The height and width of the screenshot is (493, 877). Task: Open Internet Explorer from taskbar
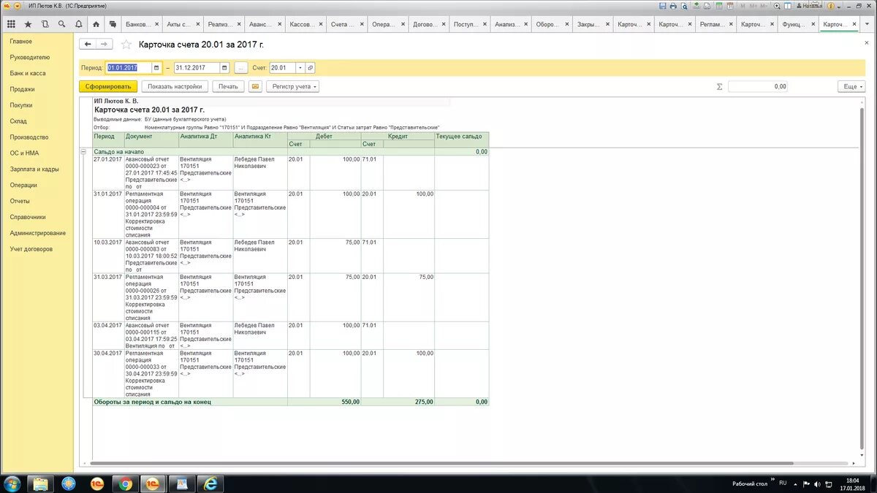(x=210, y=483)
